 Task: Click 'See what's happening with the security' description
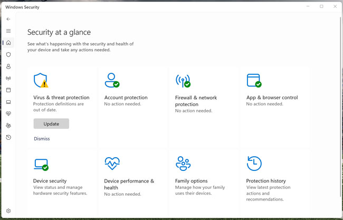pyautogui.click(x=81, y=47)
